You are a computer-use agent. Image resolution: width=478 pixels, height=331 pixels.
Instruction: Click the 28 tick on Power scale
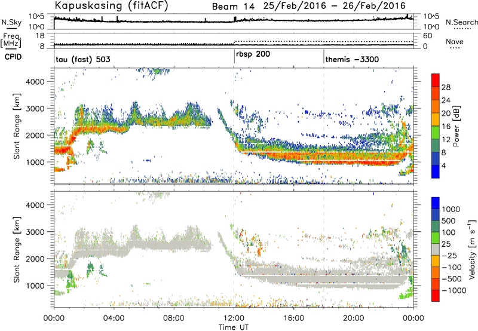tap(446, 87)
